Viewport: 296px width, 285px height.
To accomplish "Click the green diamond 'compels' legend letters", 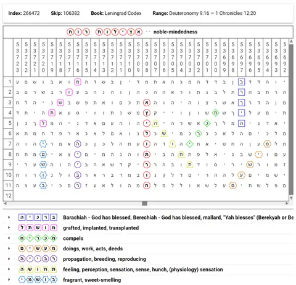I will (38, 238).
